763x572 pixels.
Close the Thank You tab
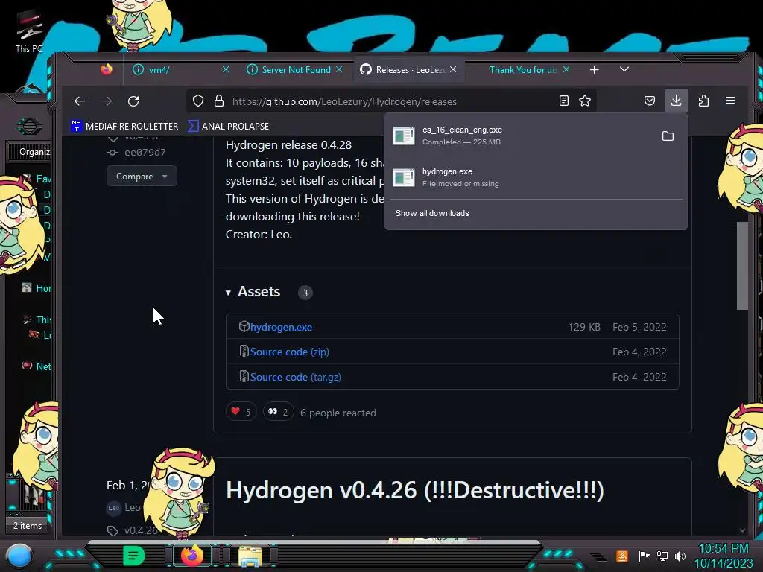tap(566, 69)
